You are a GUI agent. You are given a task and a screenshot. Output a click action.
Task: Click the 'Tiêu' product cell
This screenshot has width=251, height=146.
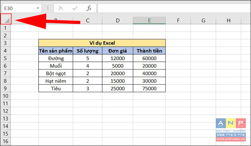[56, 88]
